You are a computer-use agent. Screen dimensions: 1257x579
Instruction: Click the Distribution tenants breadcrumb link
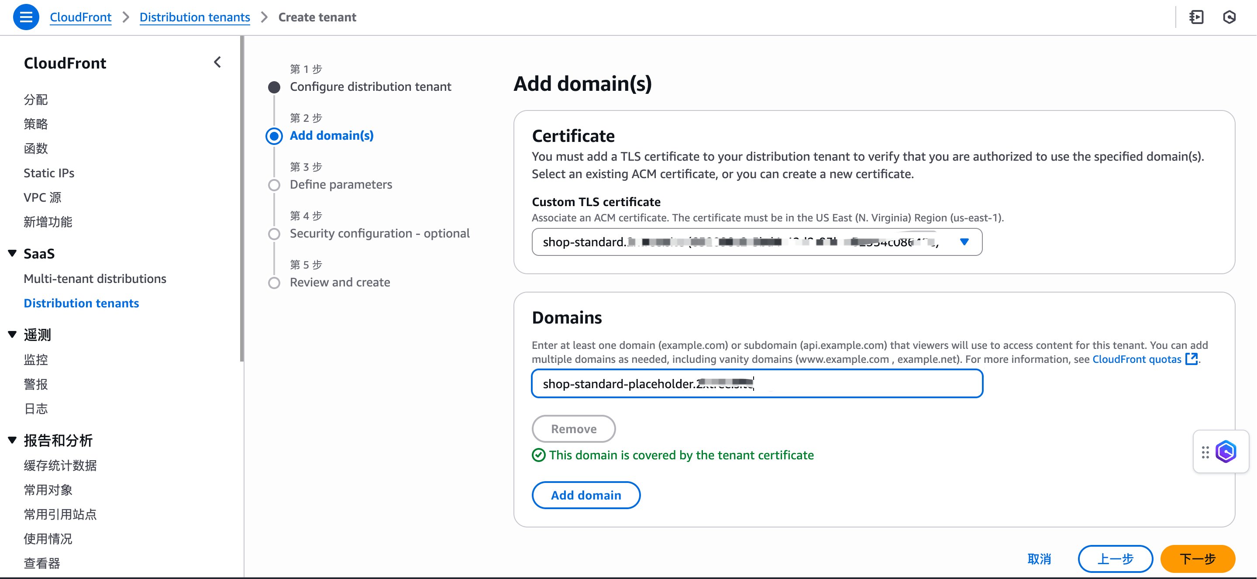pos(195,17)
